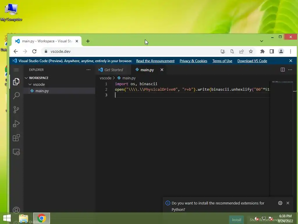Image resolution: width=298 pixels, height=224 pixels.
Task: Open My Computer desktop icon
Action: [11, 12]
